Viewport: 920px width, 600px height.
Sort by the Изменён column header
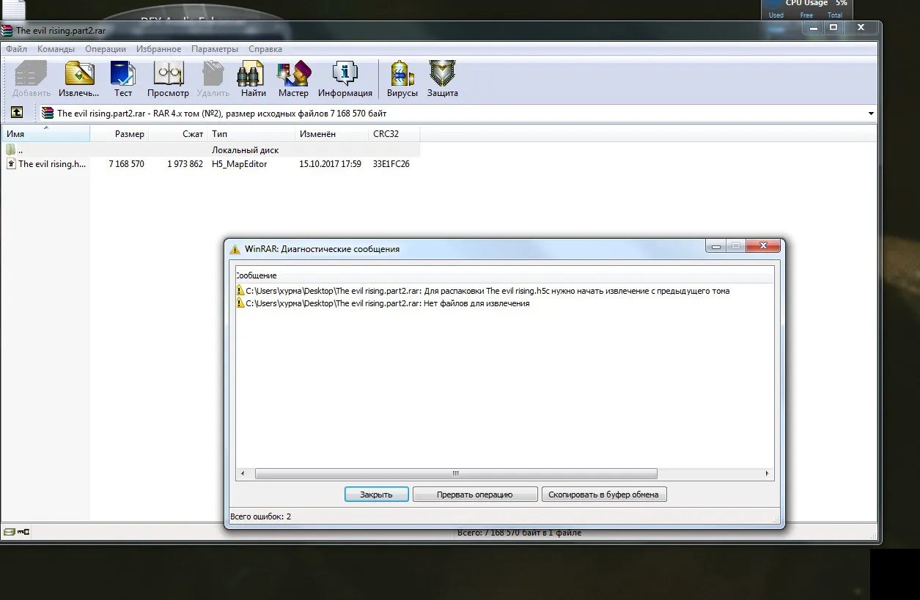tap(332, 134)
